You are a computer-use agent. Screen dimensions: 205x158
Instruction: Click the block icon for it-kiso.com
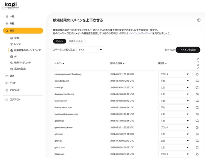tap(197, 154)
